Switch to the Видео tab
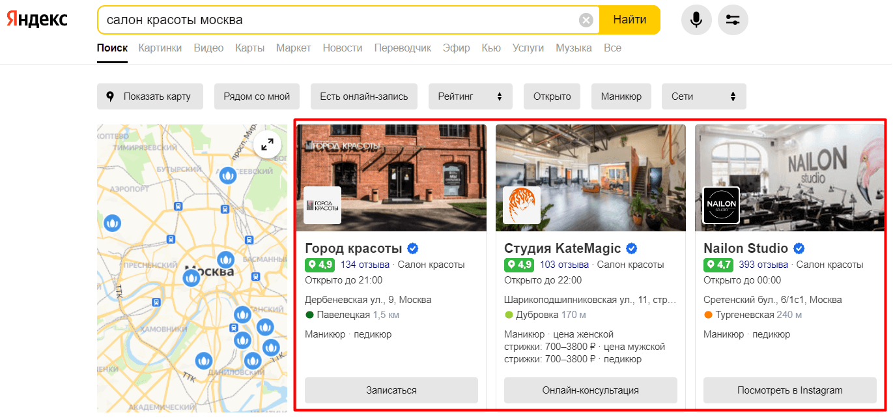The height and width of the screenshot is (419, 893). [x=208, y=48]
